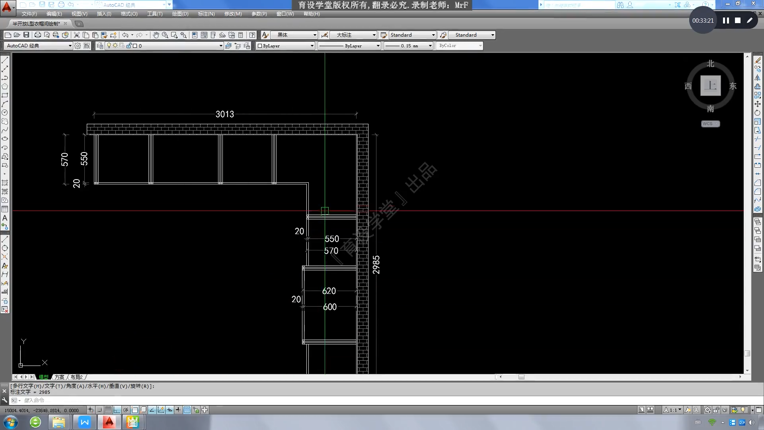Activate the Zoom Realtime magnifier
The width and height of the screenshot is (764, 430).
[165, 35]
